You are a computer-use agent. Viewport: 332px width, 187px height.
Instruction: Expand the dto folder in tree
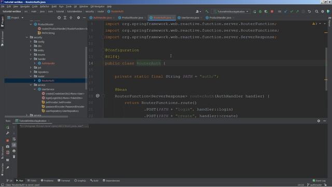(x=31, y=46)
